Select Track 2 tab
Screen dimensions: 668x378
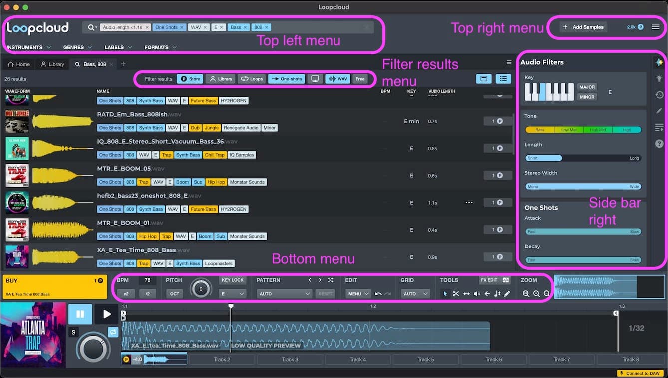point(222,359)
